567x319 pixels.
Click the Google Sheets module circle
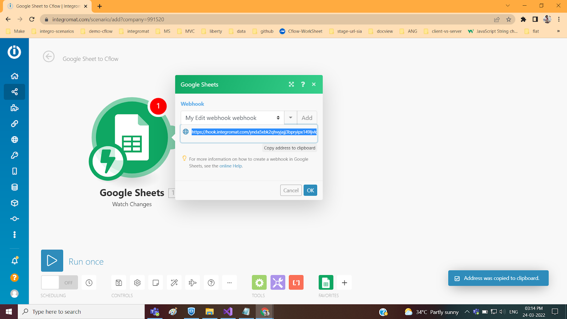(x=132, y=138)
